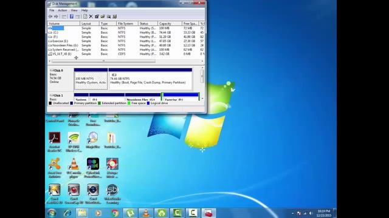Screen dimensions: 389x218
Task: Click the volume speaker icon in system tray
Action: pyautogui.click(x=311, y=213)
